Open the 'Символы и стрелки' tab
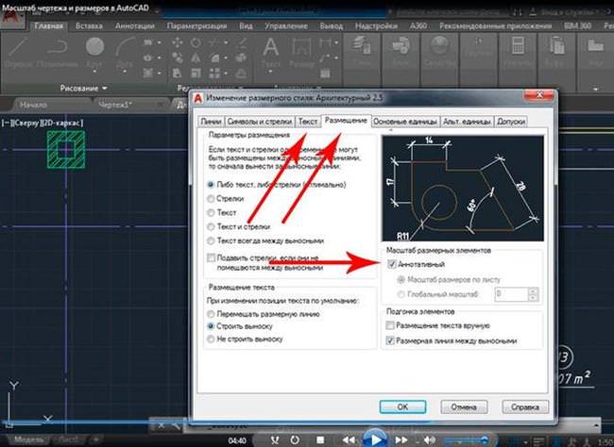This screenshot has height=447, width=614. point(260,122)
